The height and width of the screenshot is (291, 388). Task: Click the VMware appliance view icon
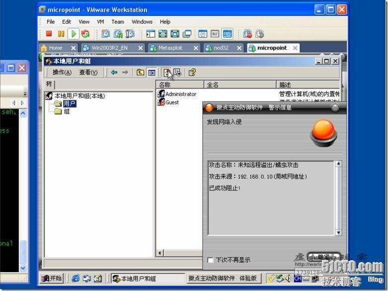tap(215, 34)
